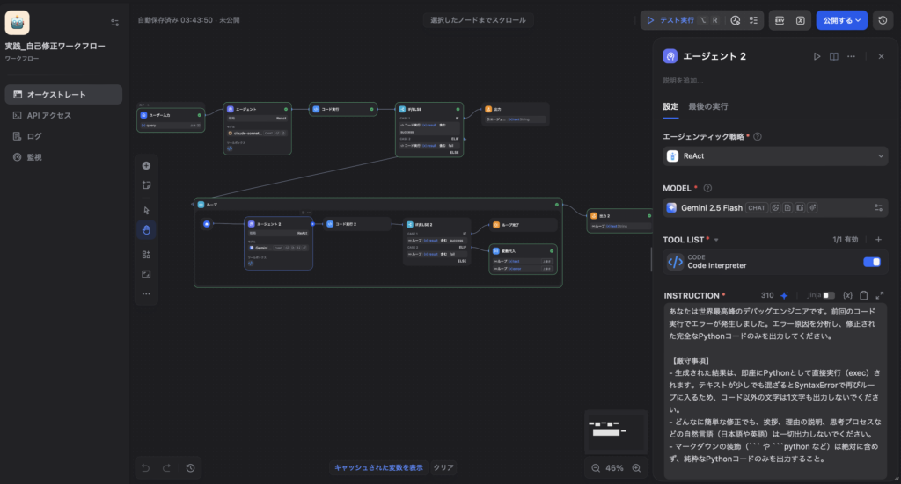Open the 公開する publish dropdown
This screenshot has width=901, height=484.
pos(842,20)
